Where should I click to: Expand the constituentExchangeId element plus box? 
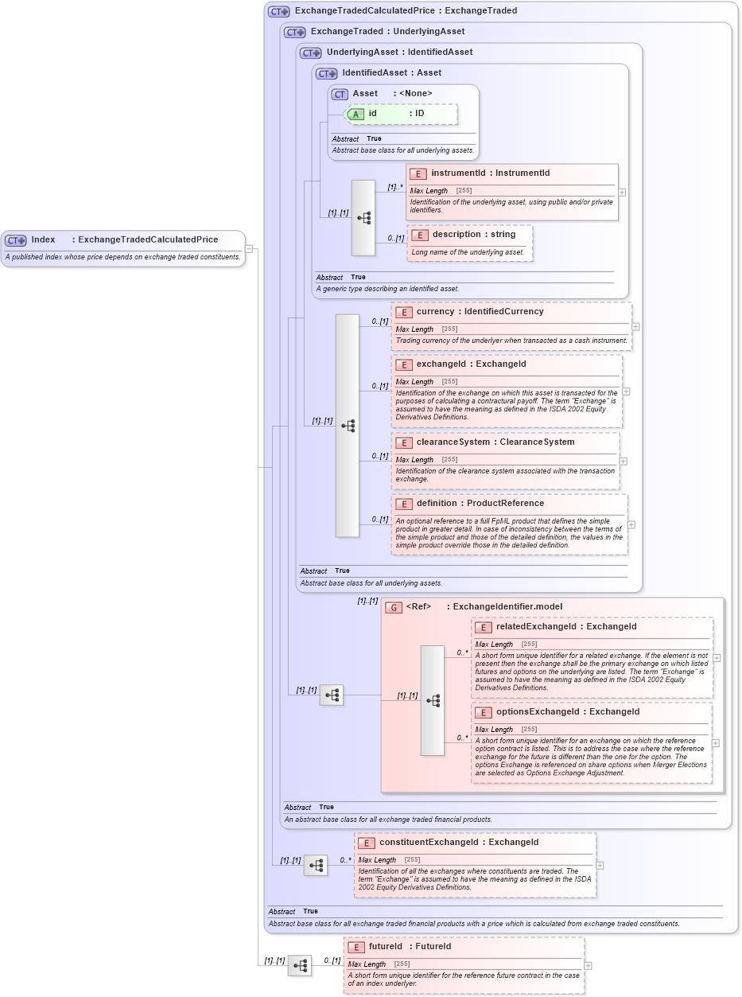pos(600,865)
